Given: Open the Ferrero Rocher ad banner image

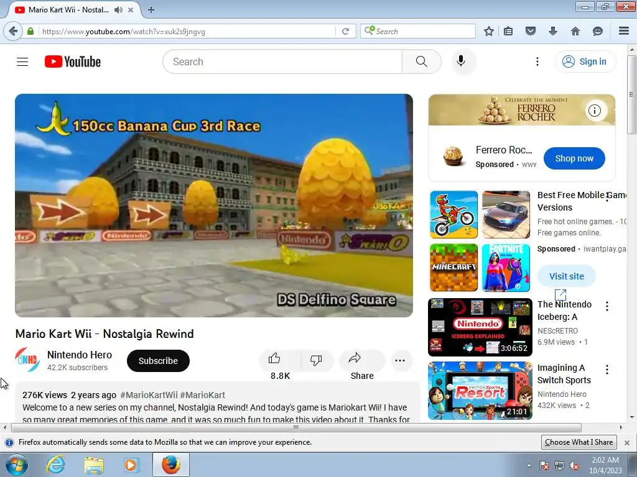Looking at the screenshot, I should point(522,110).
